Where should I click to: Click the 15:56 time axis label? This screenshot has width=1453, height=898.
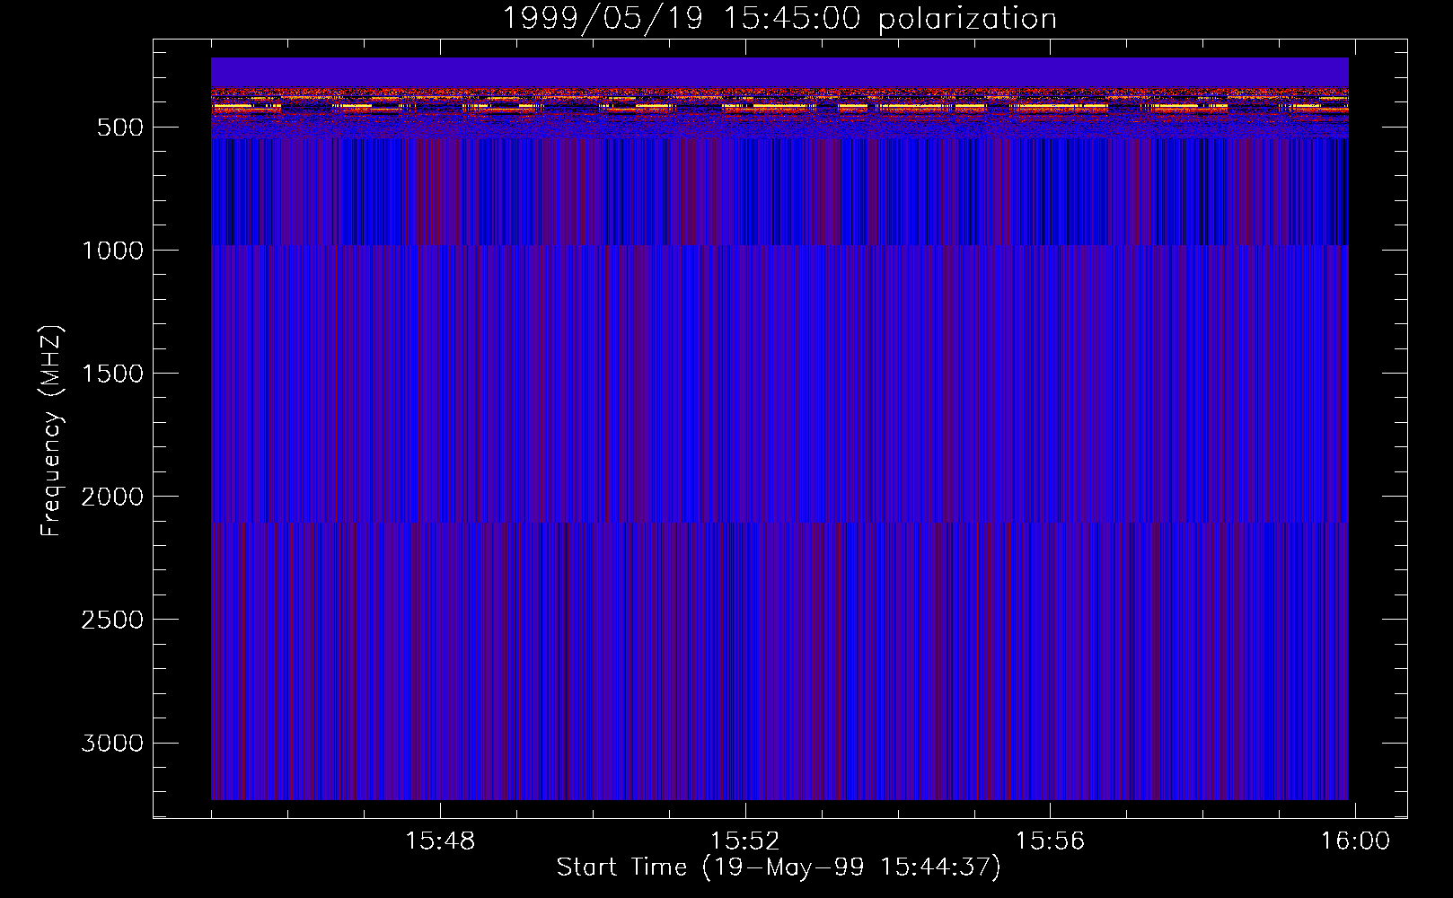pyautogui.click(x=1050, y=841)
